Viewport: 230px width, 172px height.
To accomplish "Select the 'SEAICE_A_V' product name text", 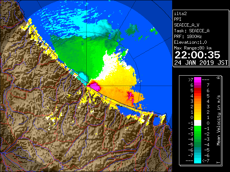I will pyautogui.click(x=187, y=25).
